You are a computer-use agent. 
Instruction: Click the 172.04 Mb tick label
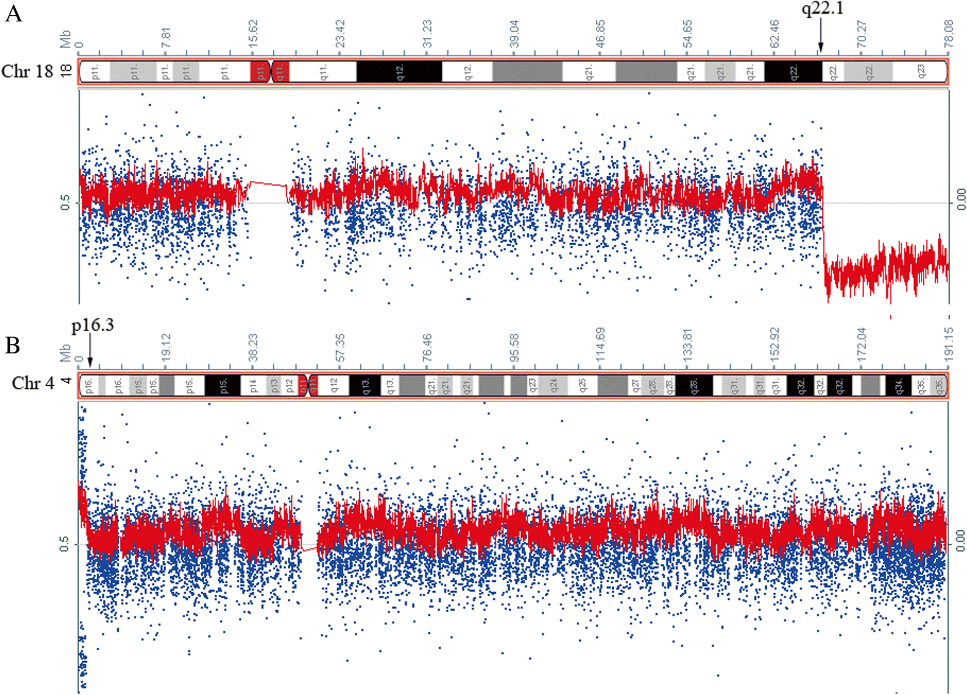[x=862, y=344]
